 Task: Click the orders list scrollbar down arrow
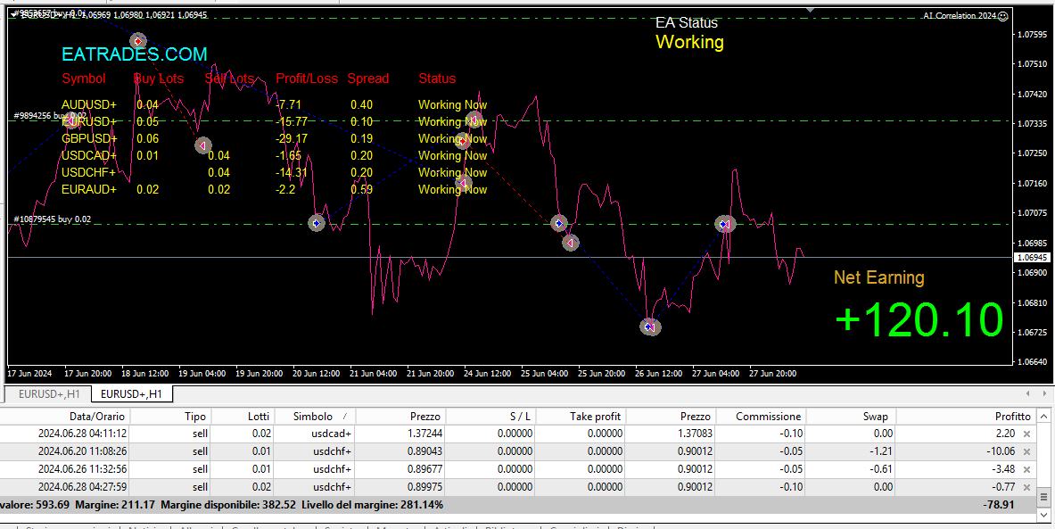tap(1044, 516)
